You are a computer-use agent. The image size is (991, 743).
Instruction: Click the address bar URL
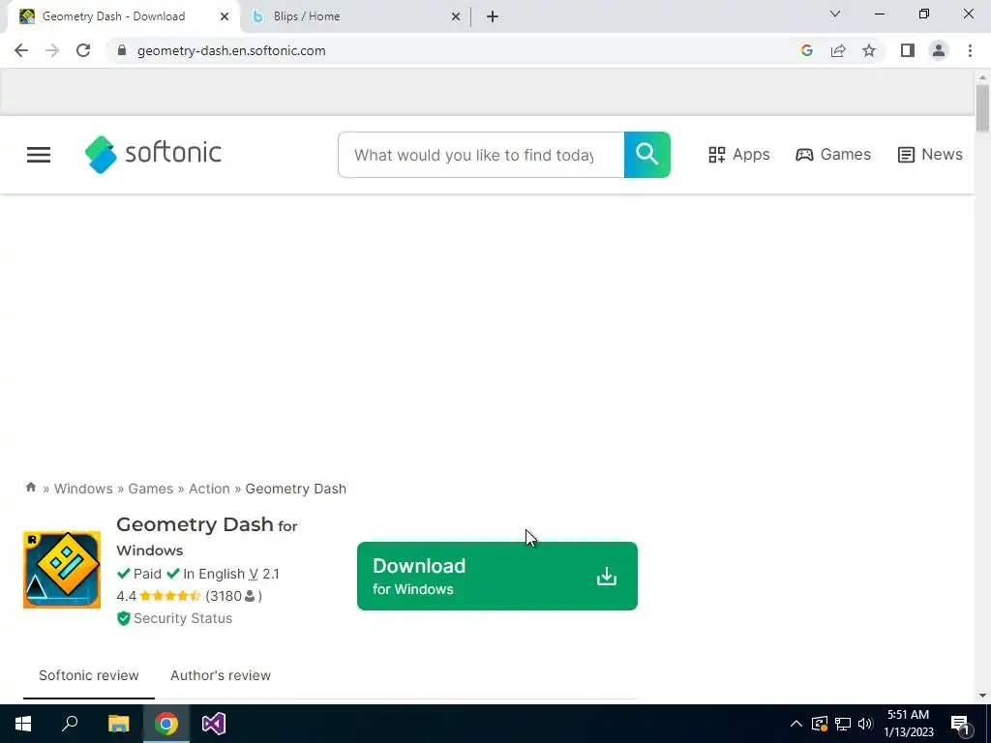[231, 50]
